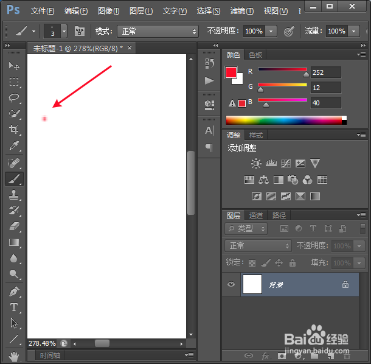Image resolution: width=371 pixels, height=364 pixels.
Task: Open the 流量 flow dropdown arrow
Action: [354, 31]
